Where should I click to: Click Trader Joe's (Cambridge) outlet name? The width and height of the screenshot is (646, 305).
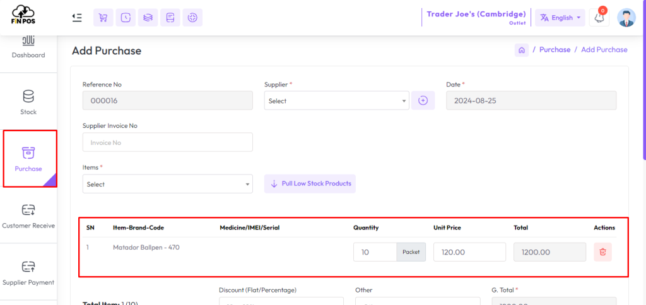click(x=476, y=14)
